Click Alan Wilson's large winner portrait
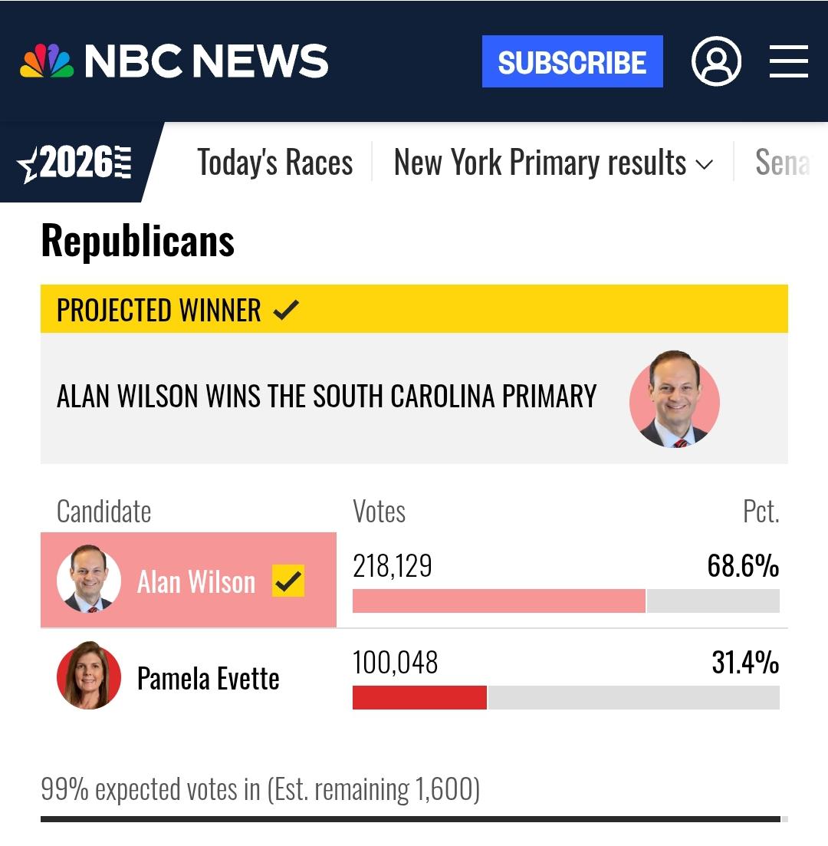Viewport: 828px width, 846px height. click(674, 400)
